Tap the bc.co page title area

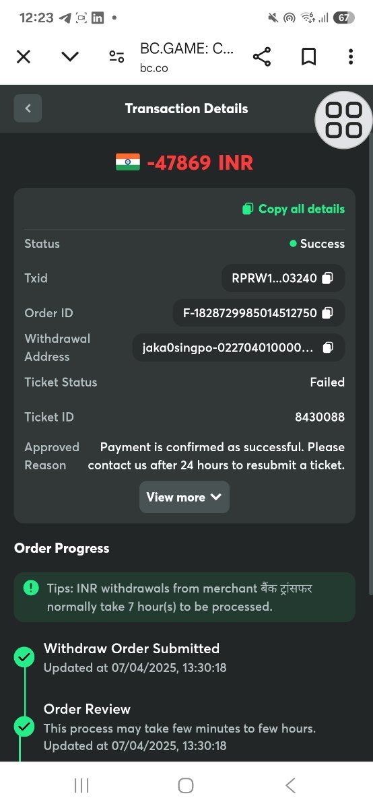(x=187, y=57)
